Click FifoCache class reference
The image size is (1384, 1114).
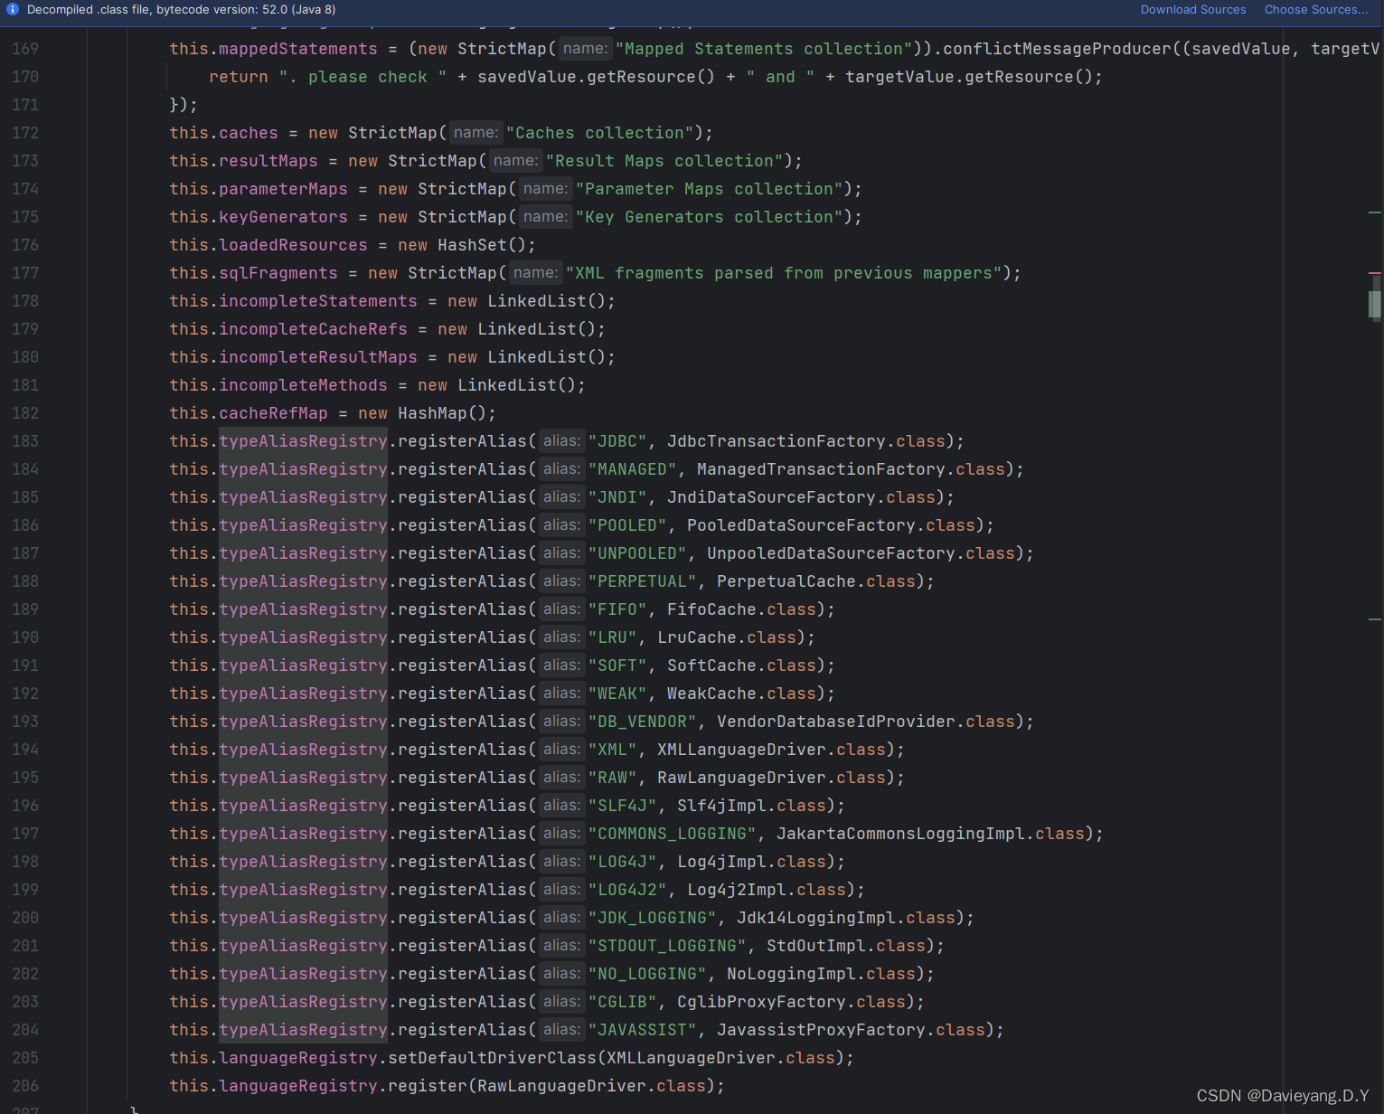(x=711, y=609)
